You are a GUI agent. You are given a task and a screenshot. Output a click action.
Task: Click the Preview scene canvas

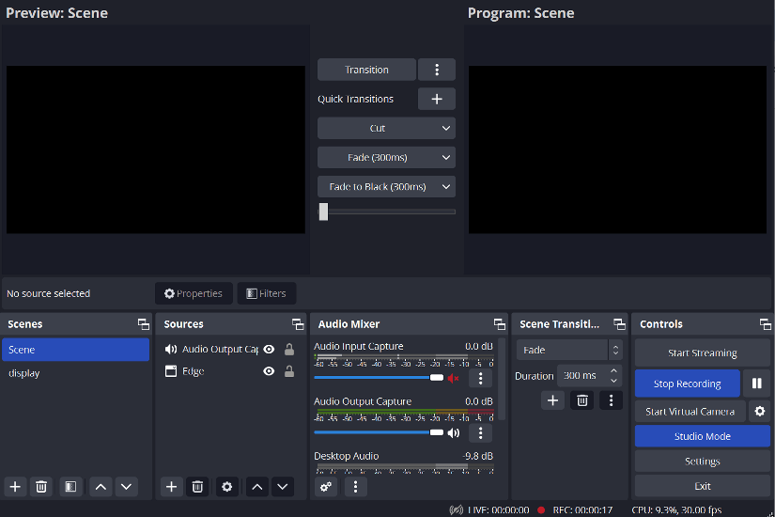(x=156, y=149)
